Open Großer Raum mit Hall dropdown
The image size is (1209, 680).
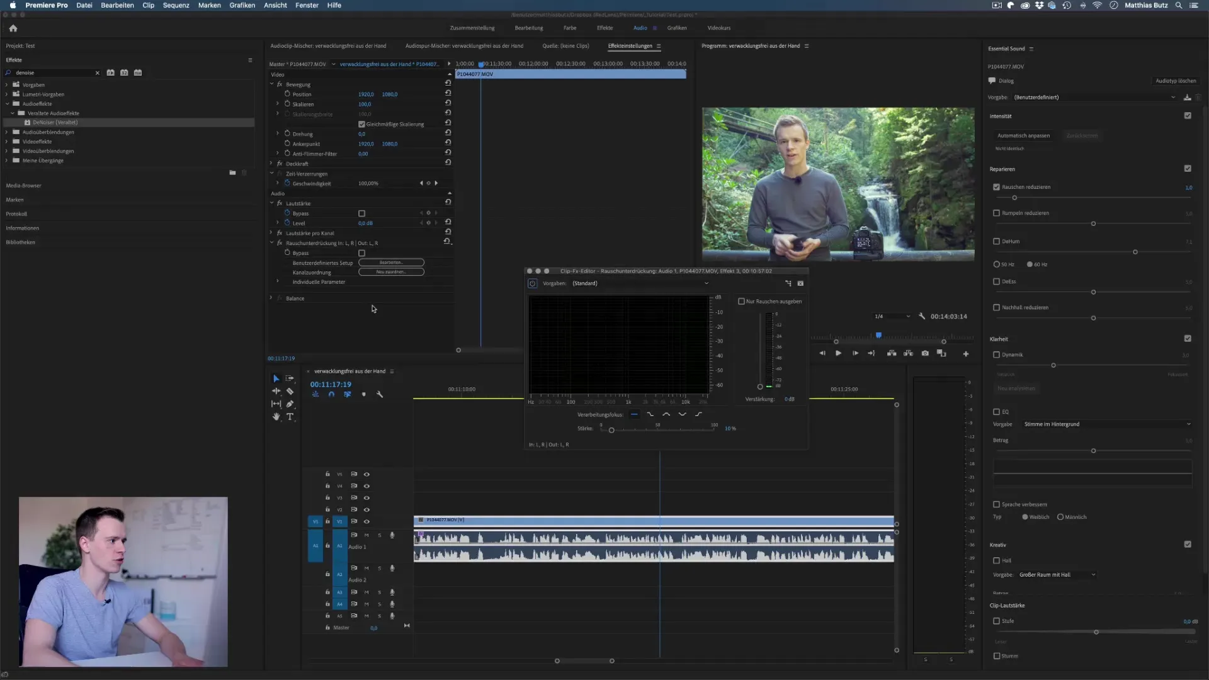tap(1057, 575)
